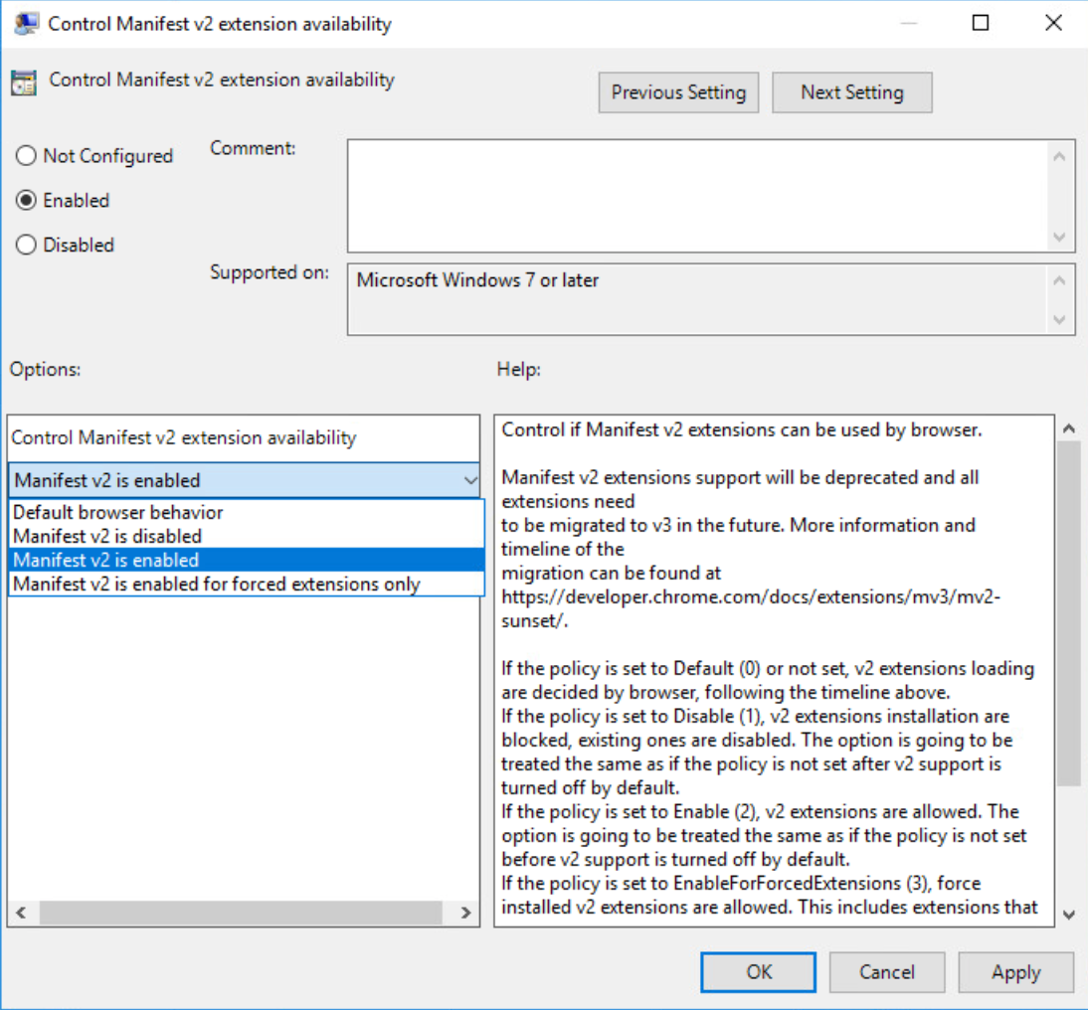Pick Manifest v2 is enabled list entry

click(x=107, y=561)
